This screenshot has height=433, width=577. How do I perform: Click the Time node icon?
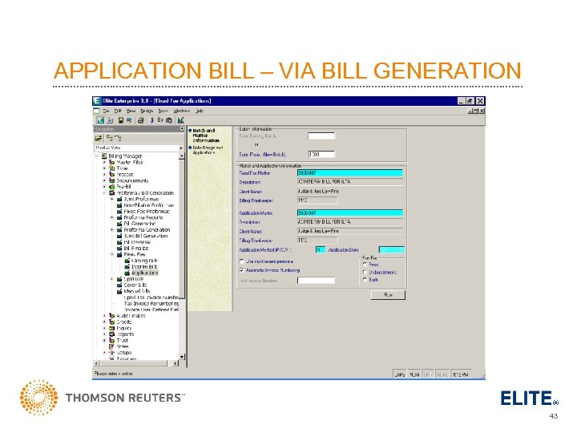pyautogui.click(x=112, y=168)
